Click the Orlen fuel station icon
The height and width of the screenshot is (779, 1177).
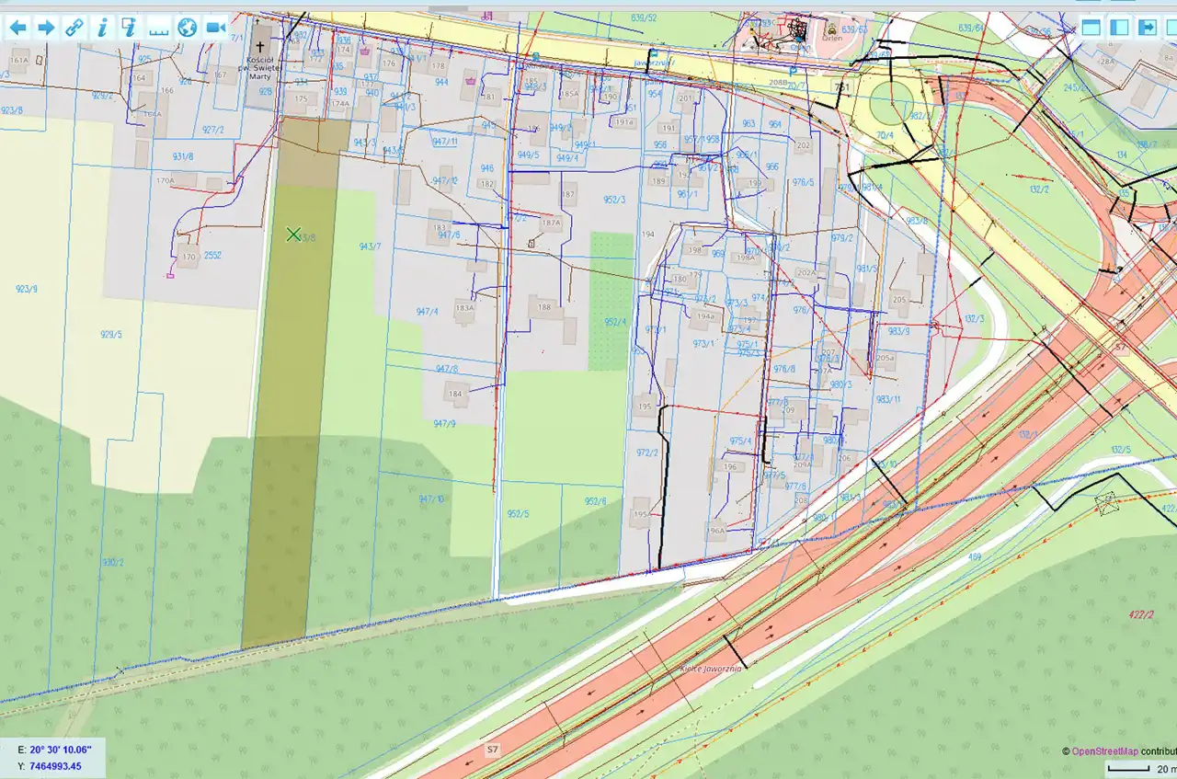[x=831, y=29]
